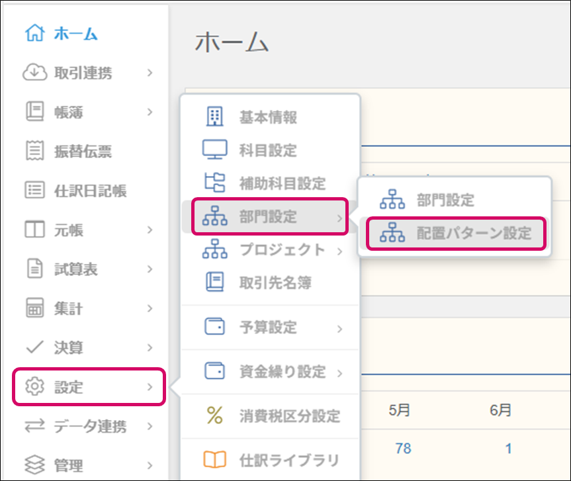Open 振替伝票 from the sidebar
571x481 pixels.
[82, 152]
